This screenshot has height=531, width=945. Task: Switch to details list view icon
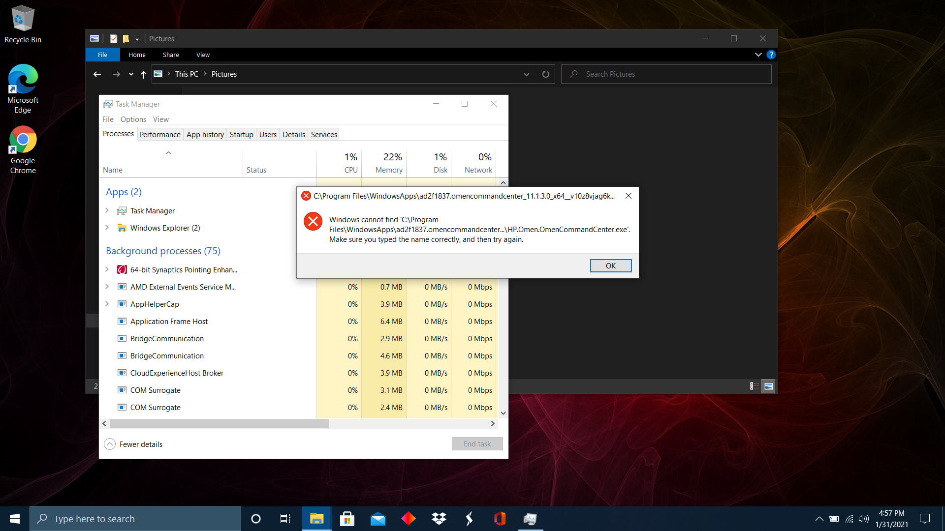click(754, 386)
